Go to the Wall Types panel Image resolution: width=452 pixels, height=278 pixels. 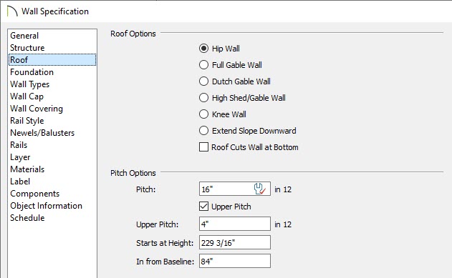52,84
